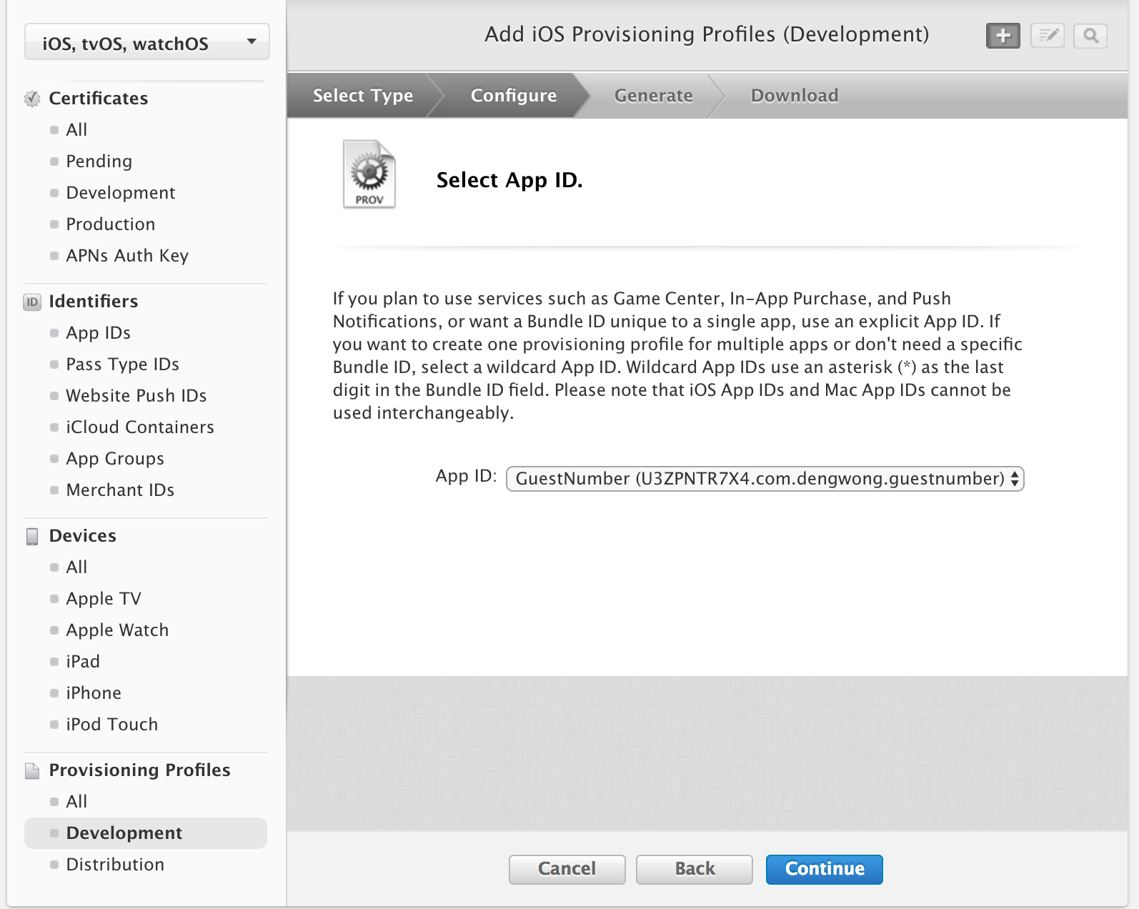Click the Back button

695,869
